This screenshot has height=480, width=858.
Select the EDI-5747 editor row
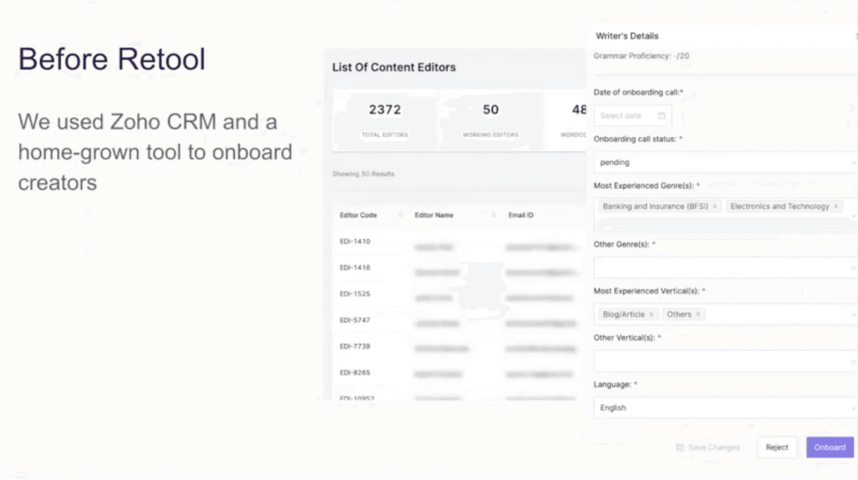[355, 320]
